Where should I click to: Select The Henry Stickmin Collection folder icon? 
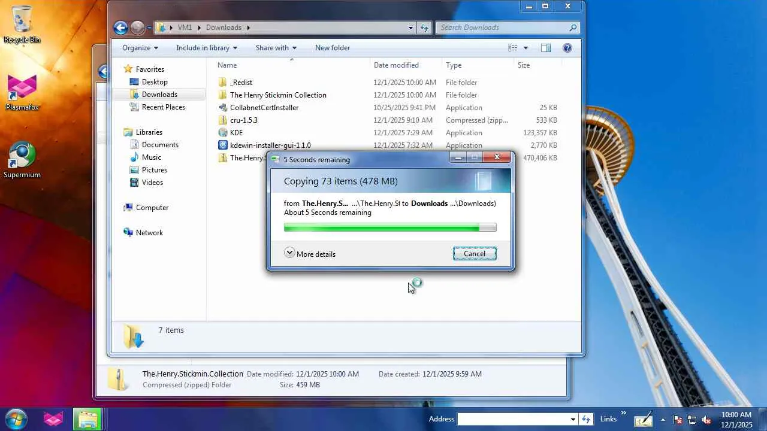coord(223,95)
